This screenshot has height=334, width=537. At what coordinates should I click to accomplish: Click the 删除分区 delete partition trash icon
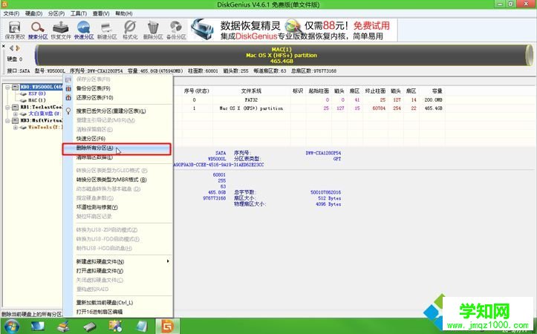point(153,30)
